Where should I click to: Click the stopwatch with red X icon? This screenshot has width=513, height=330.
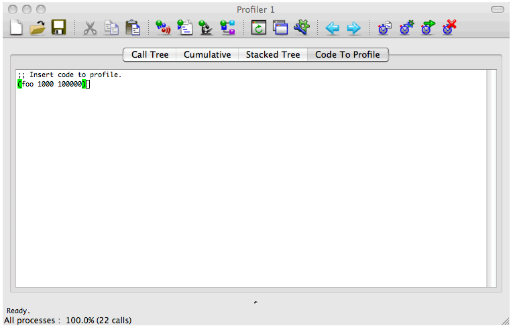coord(449,27)
